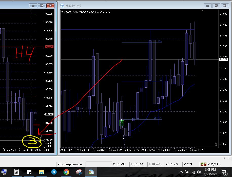This screenshot has width=232, height=177.
Task: Click the 0.329 indicator scale value
Action: pos(48,143)
